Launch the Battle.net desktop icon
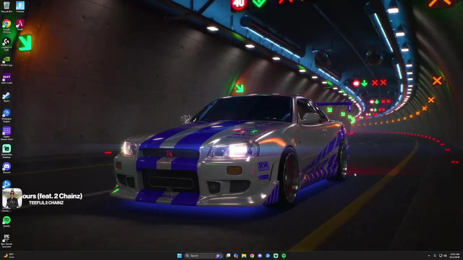463x260 pixels. (7, 184)
